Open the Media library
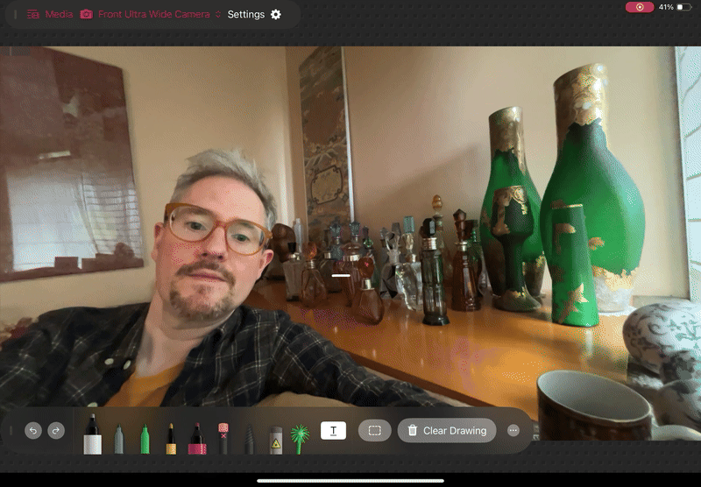 [50, 14]
